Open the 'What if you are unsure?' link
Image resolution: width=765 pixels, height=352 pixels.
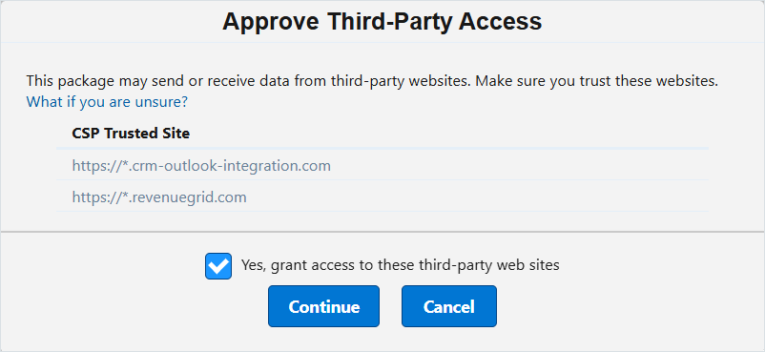pyautogui.click(x=107, y=102)
